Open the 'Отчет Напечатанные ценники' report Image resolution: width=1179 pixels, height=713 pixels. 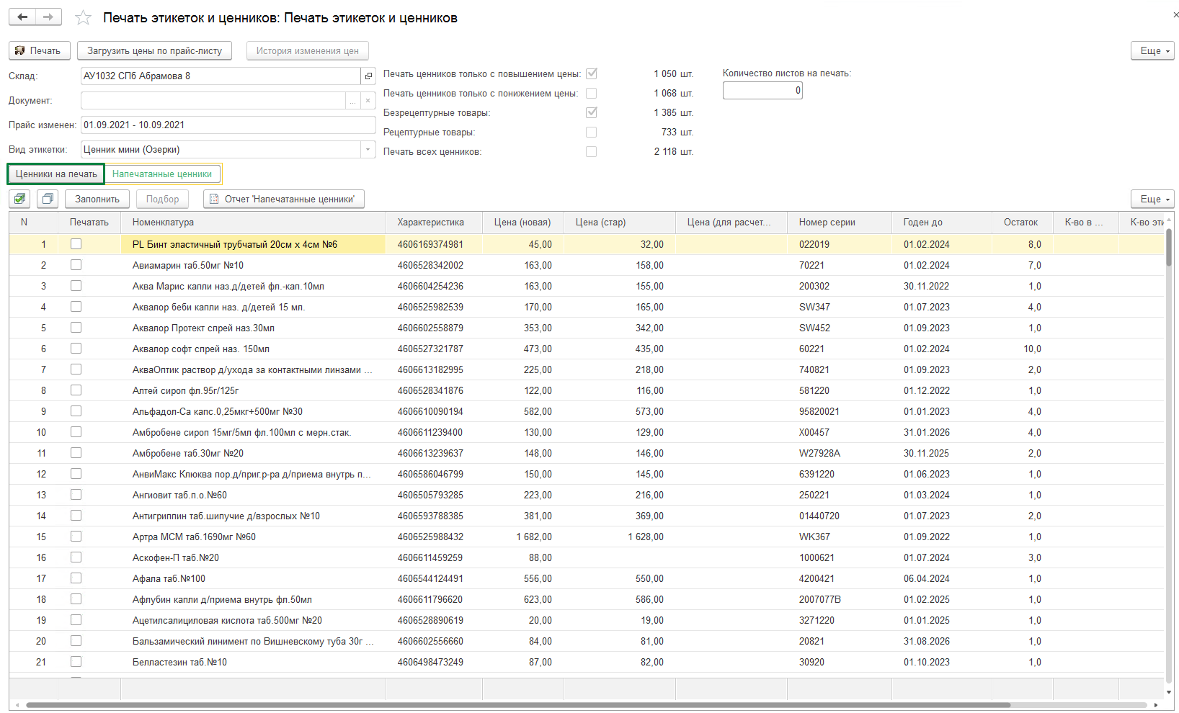[x=283, y=199]
